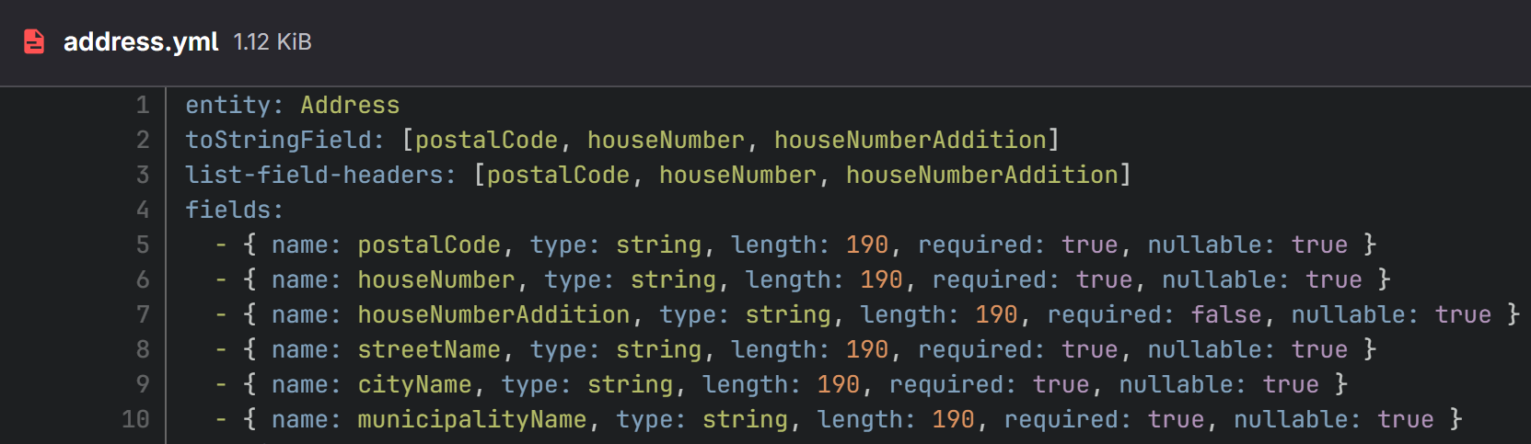Click line number 4 beside fields
The height and width of the screenshot is (444, 1531).
[x=143, y=210]
